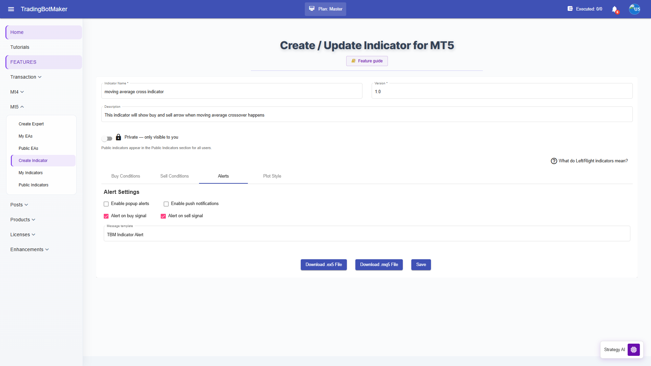Collapse the Mt5 sidebar section
651x366 pixels.
(x=17, y=107)
